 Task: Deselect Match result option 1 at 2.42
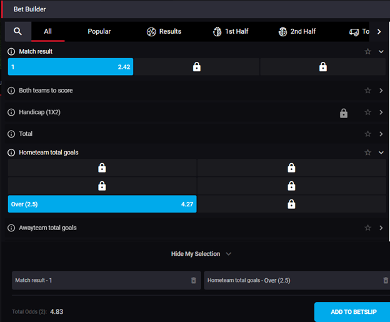click(x=71, y=67)
